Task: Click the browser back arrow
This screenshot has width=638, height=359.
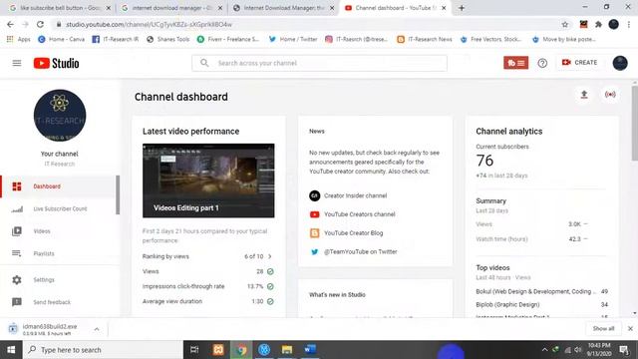Action: point(10,24)
